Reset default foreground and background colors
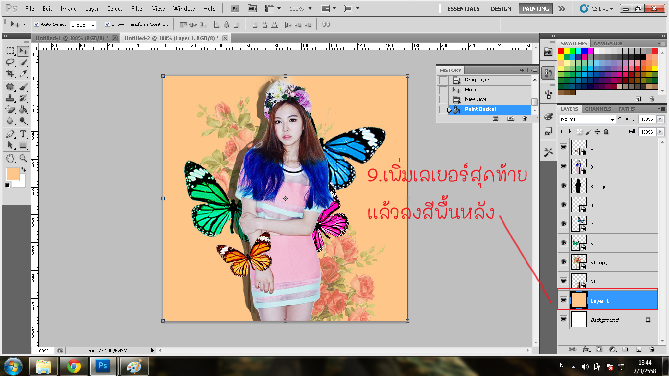 [x=8, y=185]
